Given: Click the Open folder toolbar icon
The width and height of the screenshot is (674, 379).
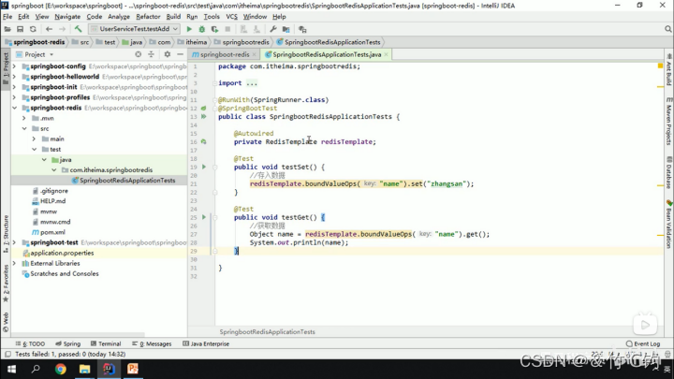Looking at the screenshot, I should point(7,29).
